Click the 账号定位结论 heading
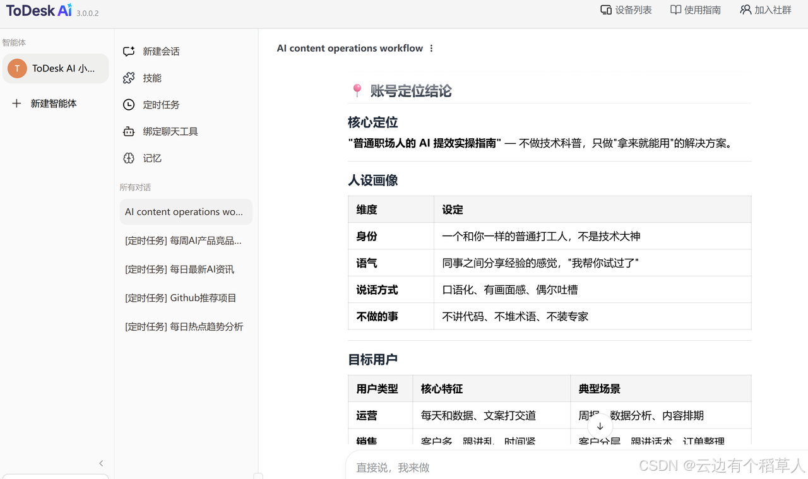Image resolution: width=808 pixels, height=479 pixels. click(x=411, y=91)
